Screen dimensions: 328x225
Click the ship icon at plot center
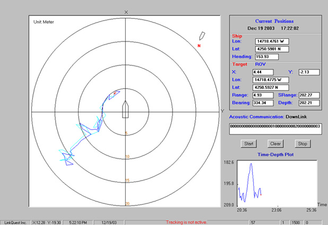tap(126, 110)
